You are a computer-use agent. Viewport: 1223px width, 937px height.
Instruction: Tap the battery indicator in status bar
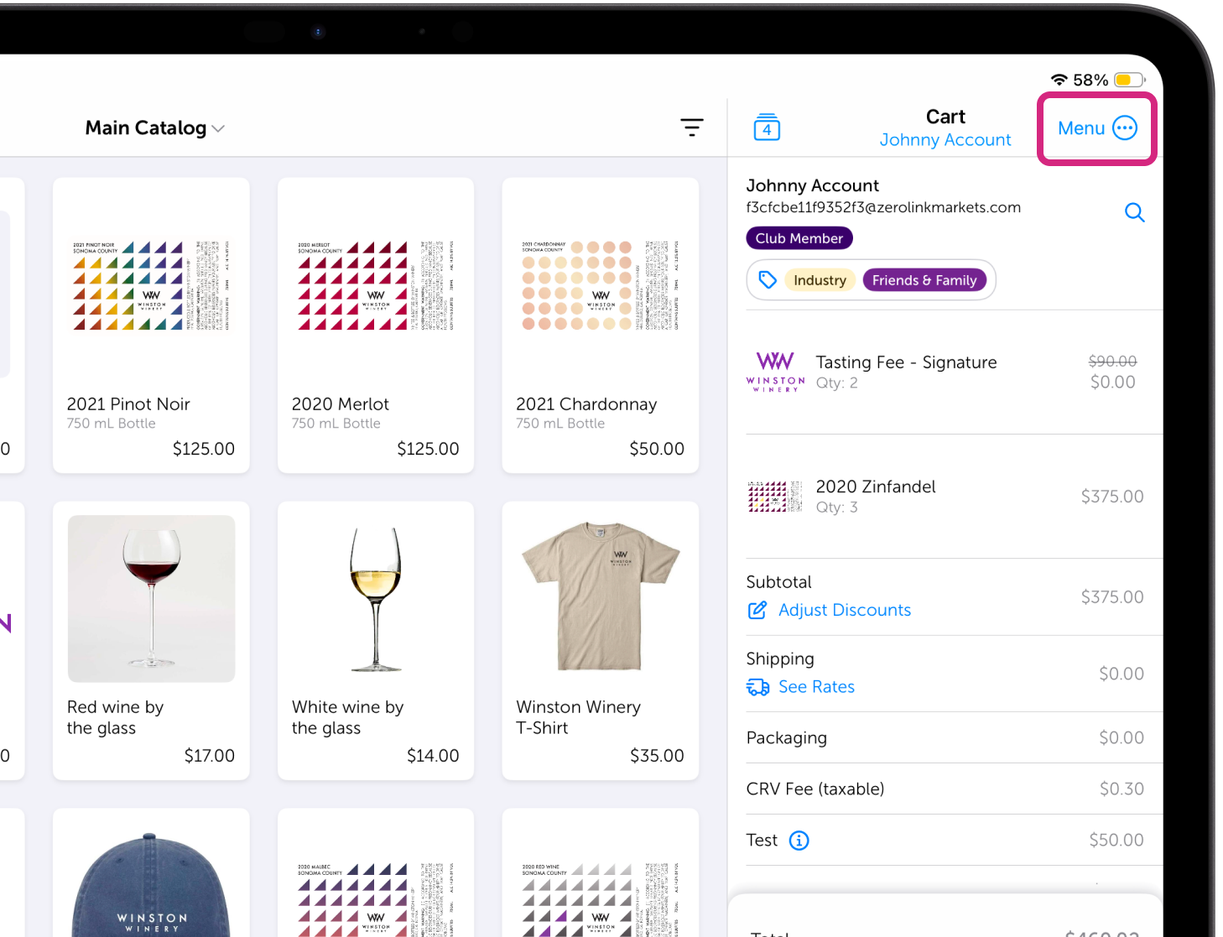[x=1129, y=80]
